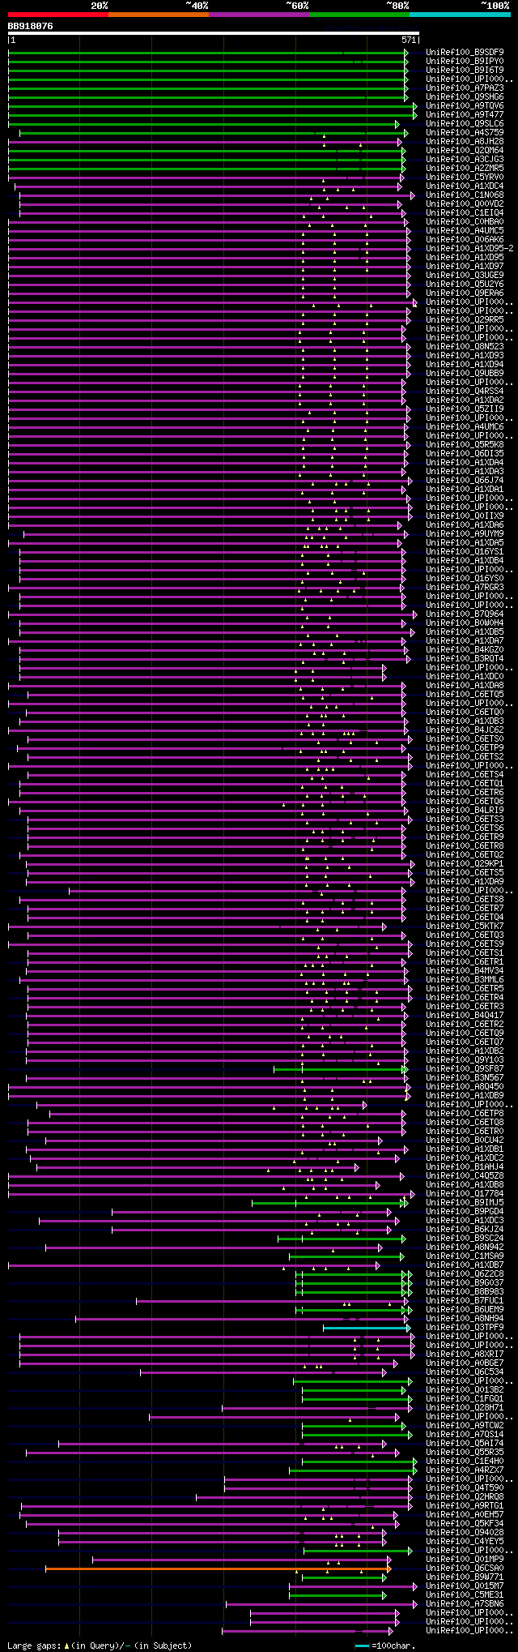Screen dimensions: 518x1652
Task: Select label UniRef100_A4S759
Action: coord(465,132)
